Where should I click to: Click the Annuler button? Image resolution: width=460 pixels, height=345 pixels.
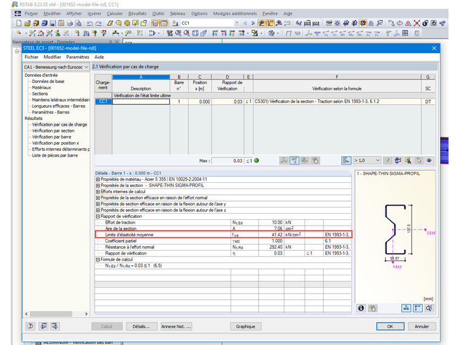(422, 326)
